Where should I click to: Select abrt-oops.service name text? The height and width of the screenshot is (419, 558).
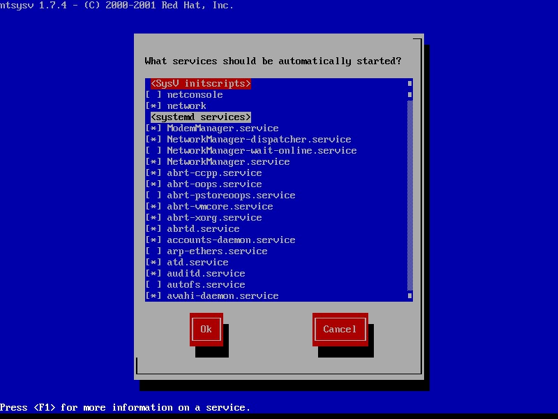tap(215, 184)
